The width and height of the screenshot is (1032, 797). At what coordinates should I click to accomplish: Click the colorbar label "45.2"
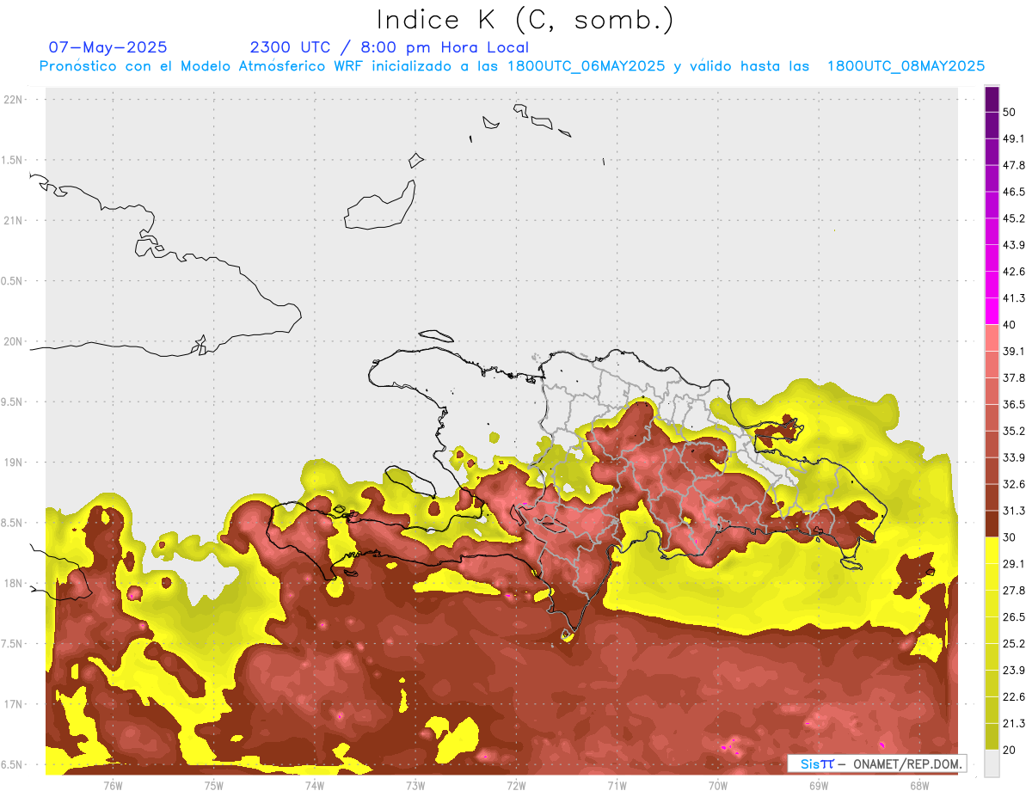(x=1014, y=218)
